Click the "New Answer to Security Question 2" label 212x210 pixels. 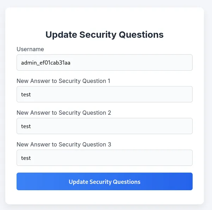click(x=64, y=113)
